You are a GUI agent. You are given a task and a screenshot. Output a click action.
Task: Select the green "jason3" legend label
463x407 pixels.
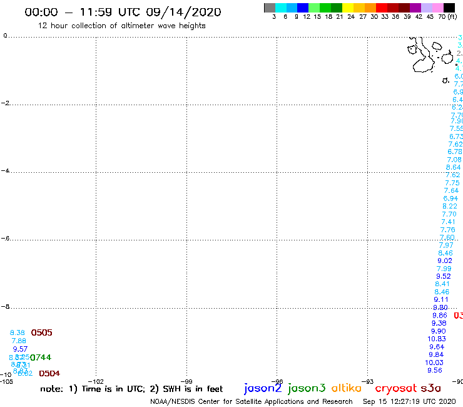click(x=307, y=388)
